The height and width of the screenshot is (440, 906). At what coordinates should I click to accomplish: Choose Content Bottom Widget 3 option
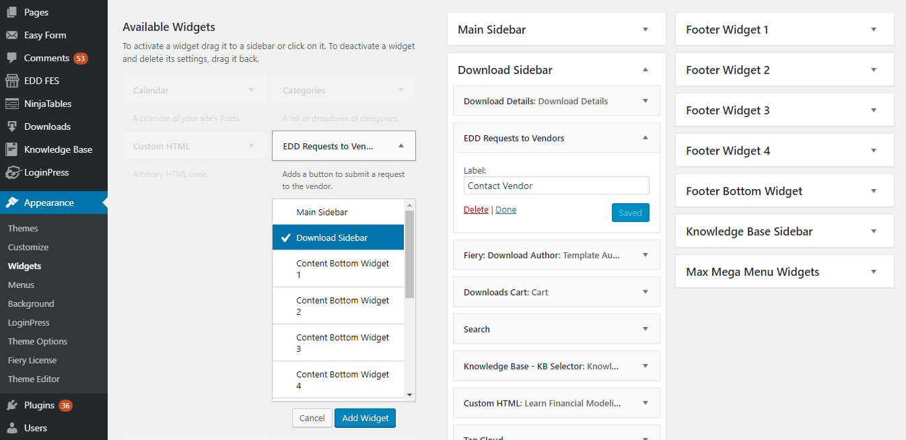coord(338,342)
